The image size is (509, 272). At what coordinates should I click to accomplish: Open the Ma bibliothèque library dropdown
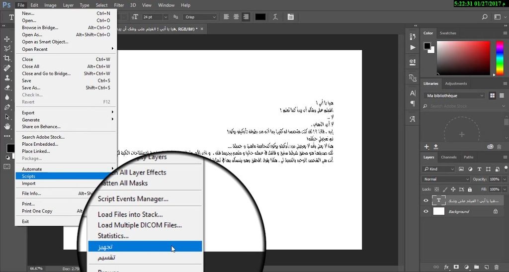coord(454,95)
